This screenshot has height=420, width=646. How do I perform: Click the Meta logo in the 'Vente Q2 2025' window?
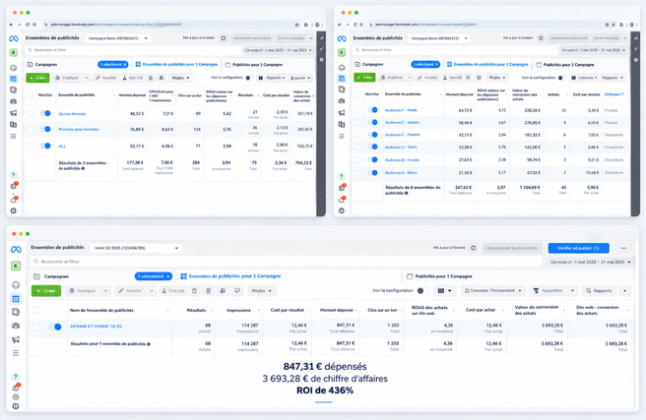(x=16, y=249)
